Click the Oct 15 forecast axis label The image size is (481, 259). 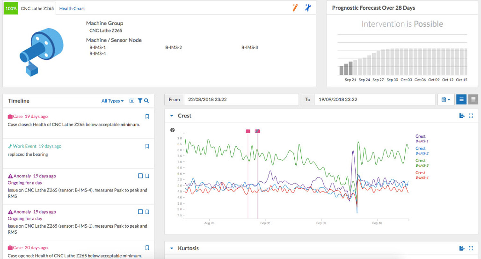461,80
